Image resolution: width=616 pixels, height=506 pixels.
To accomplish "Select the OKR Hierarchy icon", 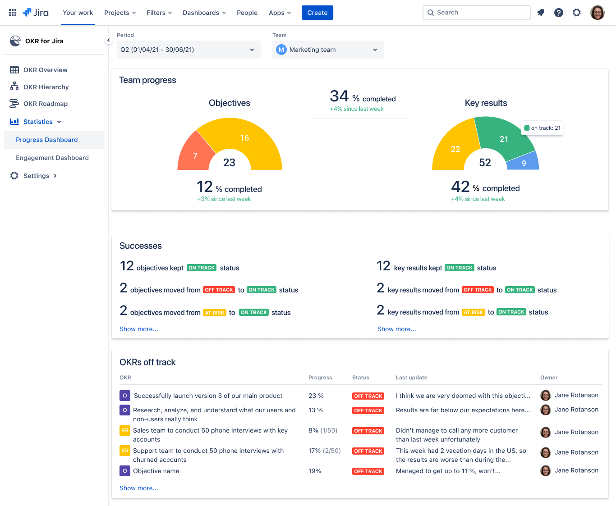I will tap(15, 87).
